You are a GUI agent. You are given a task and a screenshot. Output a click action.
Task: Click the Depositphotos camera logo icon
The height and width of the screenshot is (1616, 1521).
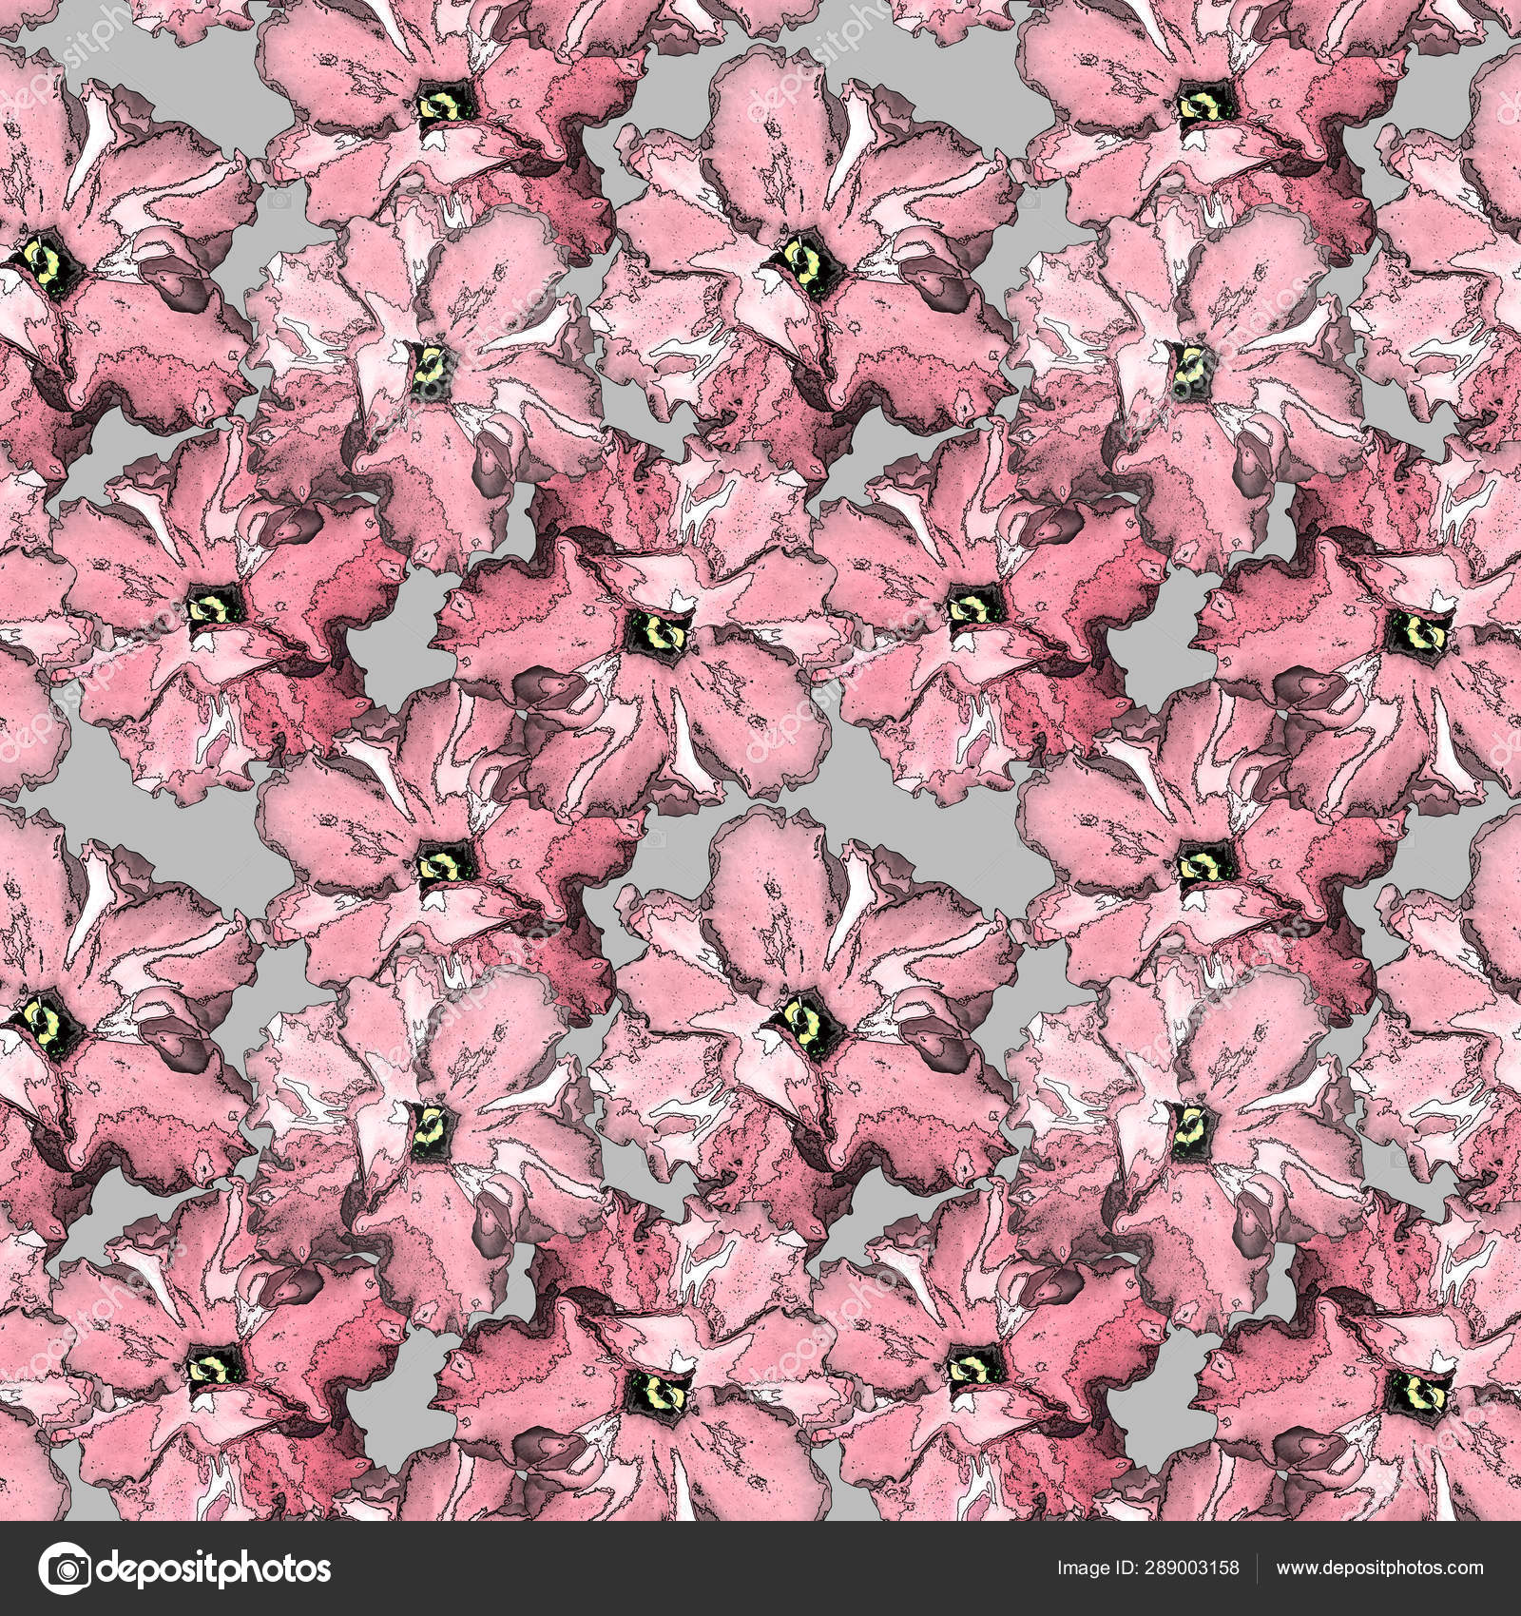click(x=65, y=1568)
